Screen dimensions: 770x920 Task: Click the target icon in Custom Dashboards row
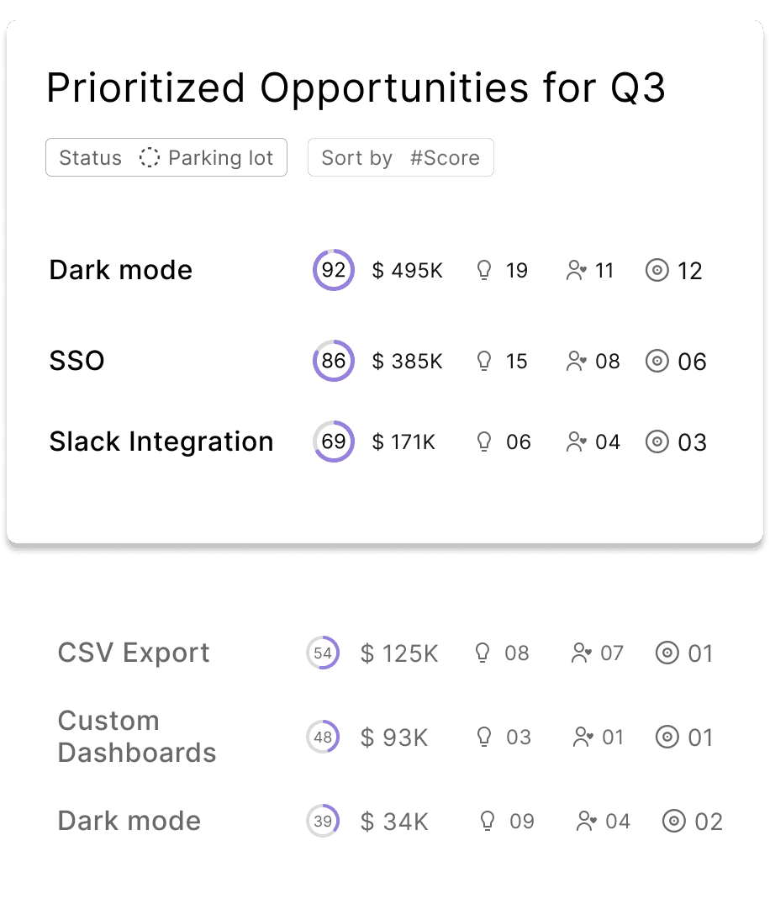tap(667, 737)
